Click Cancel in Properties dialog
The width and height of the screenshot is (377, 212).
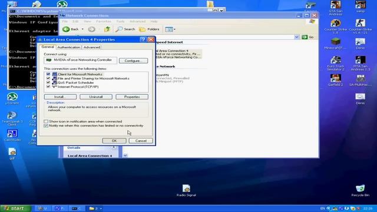tap(141, 141)
